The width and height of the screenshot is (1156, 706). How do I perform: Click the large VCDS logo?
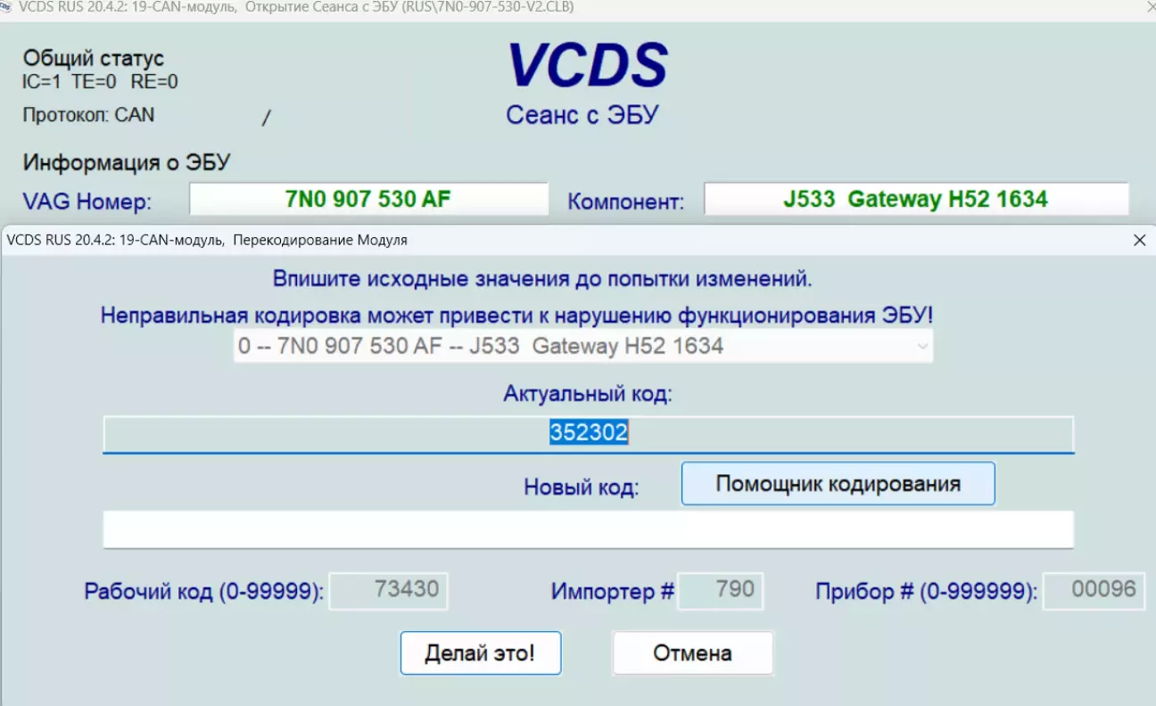pyautogui.click(x=587, y=65)
